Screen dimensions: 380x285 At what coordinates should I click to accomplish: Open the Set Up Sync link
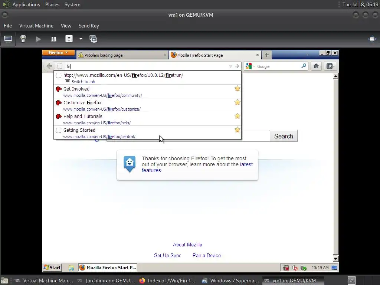pos(167,255)
